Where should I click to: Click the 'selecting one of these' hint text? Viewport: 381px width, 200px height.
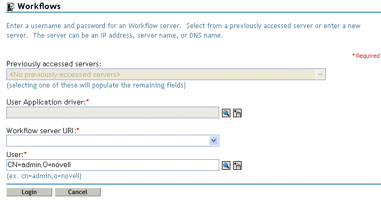coord(96,85)
